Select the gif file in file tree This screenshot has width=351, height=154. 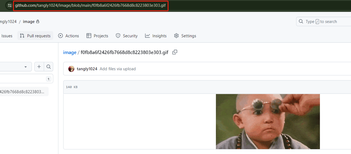click(24, 92)
